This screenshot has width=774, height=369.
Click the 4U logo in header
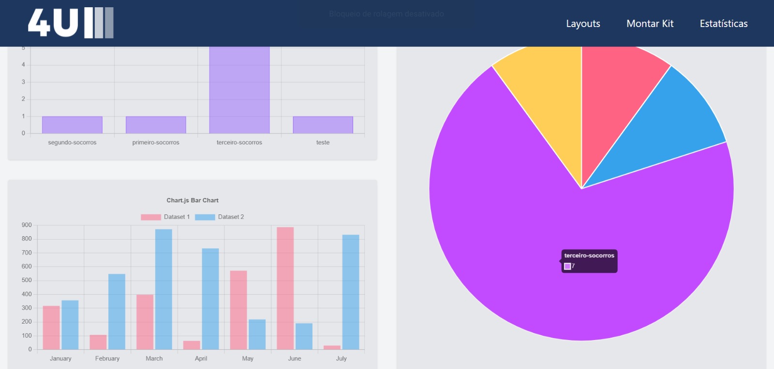(x=71, y=23)
